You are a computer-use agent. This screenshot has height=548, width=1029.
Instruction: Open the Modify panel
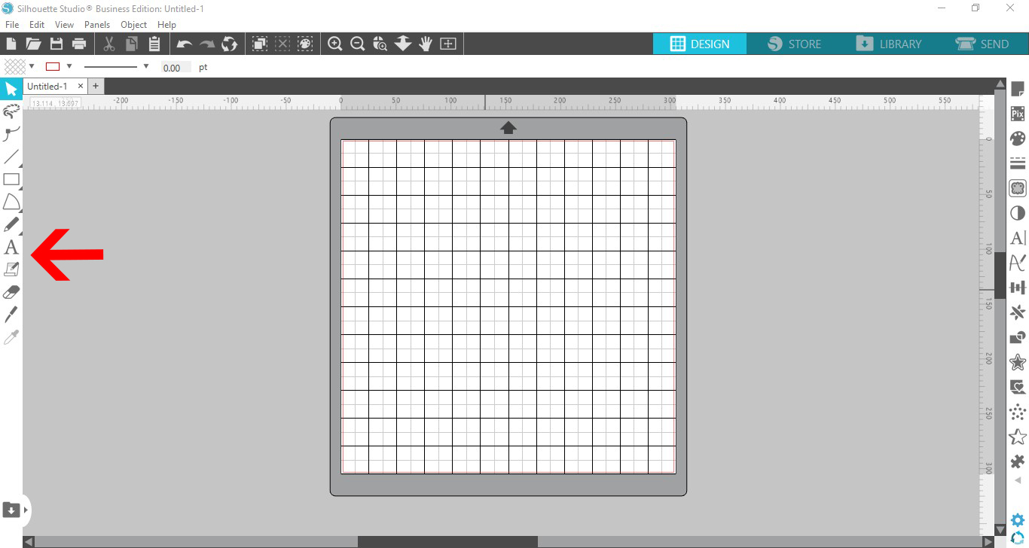tap(1018, 337)
